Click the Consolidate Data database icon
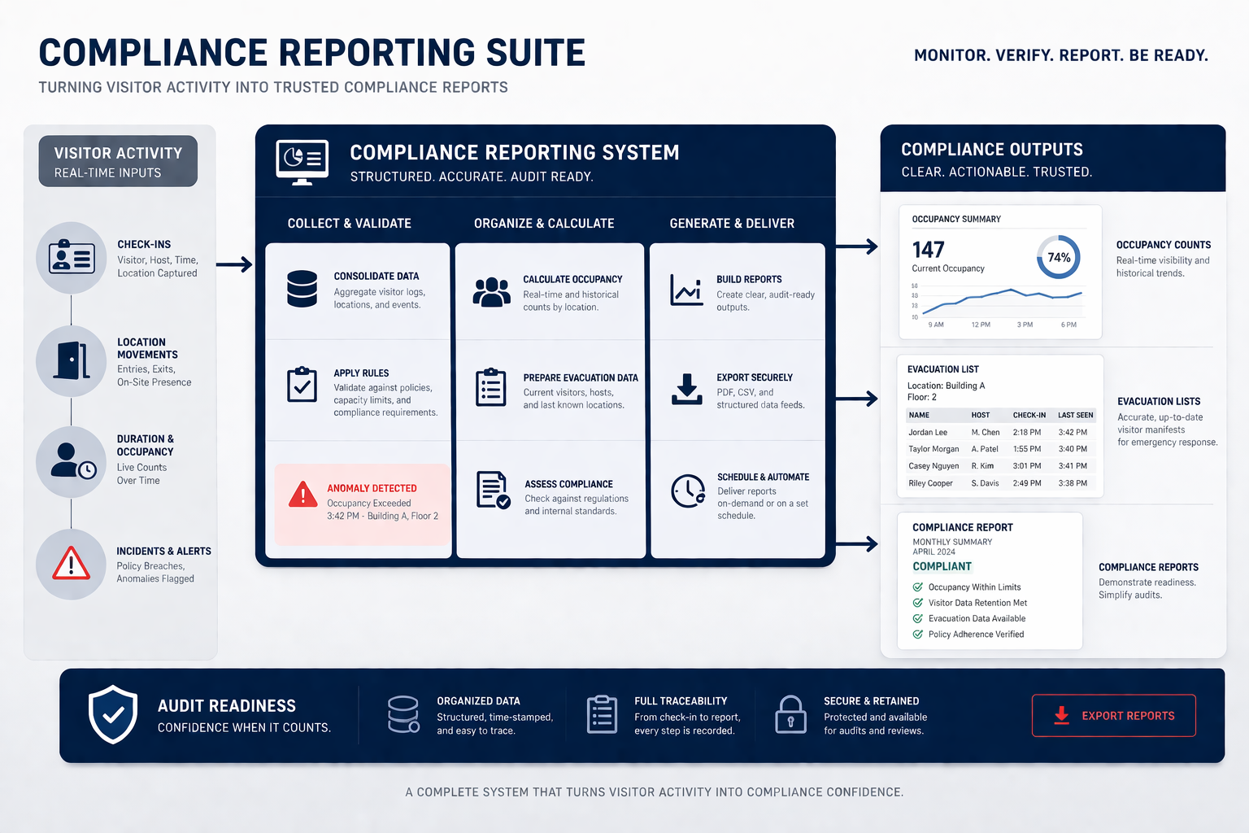 coord(302,289)
